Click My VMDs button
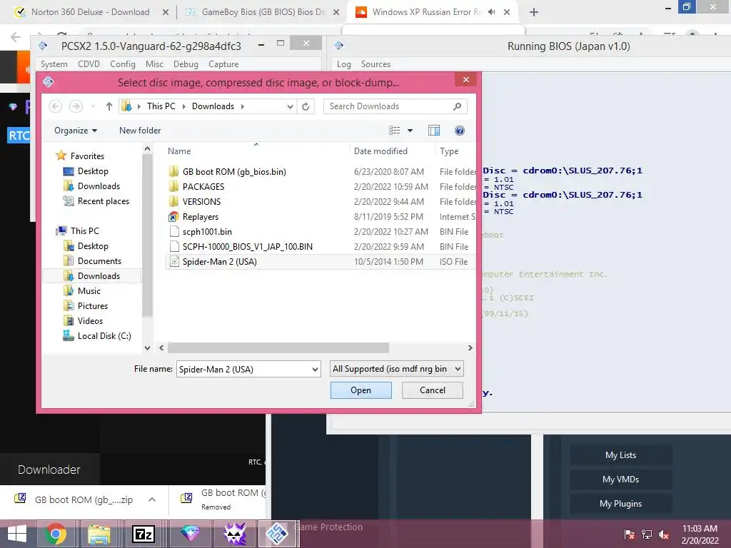Screen dimensions: 731x548 pyautogui.click(x=620, y=479)
